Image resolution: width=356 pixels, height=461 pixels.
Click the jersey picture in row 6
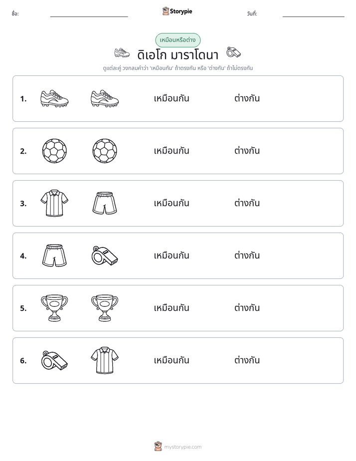click(105, 360)
